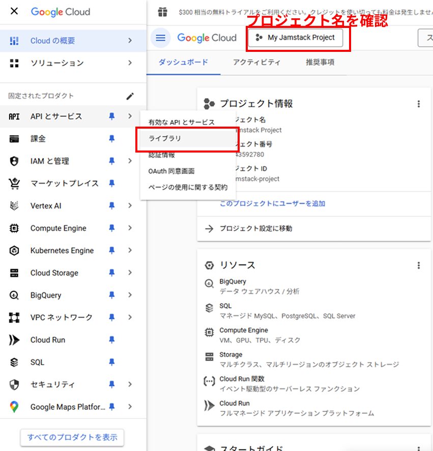Viewport: 433px width, 451px height.
Task: Close the navigation menu with the X icon
Action: point(14,11)
